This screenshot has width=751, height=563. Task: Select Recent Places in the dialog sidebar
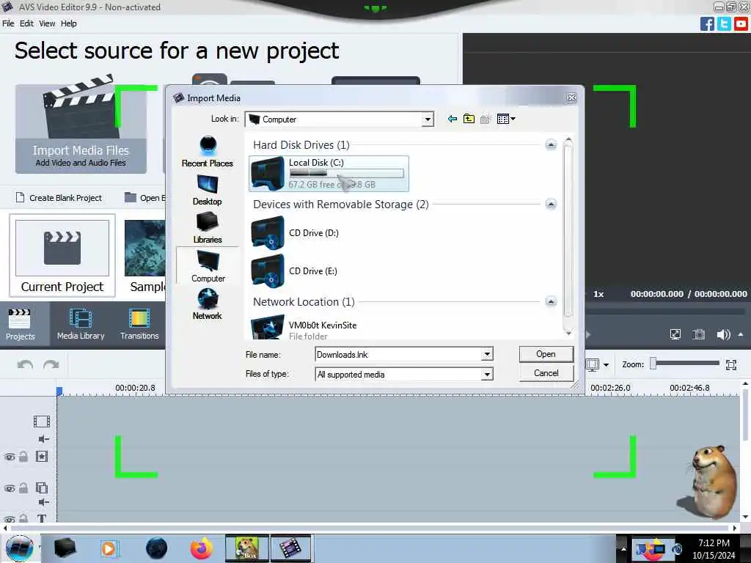[x=208, y=152]
